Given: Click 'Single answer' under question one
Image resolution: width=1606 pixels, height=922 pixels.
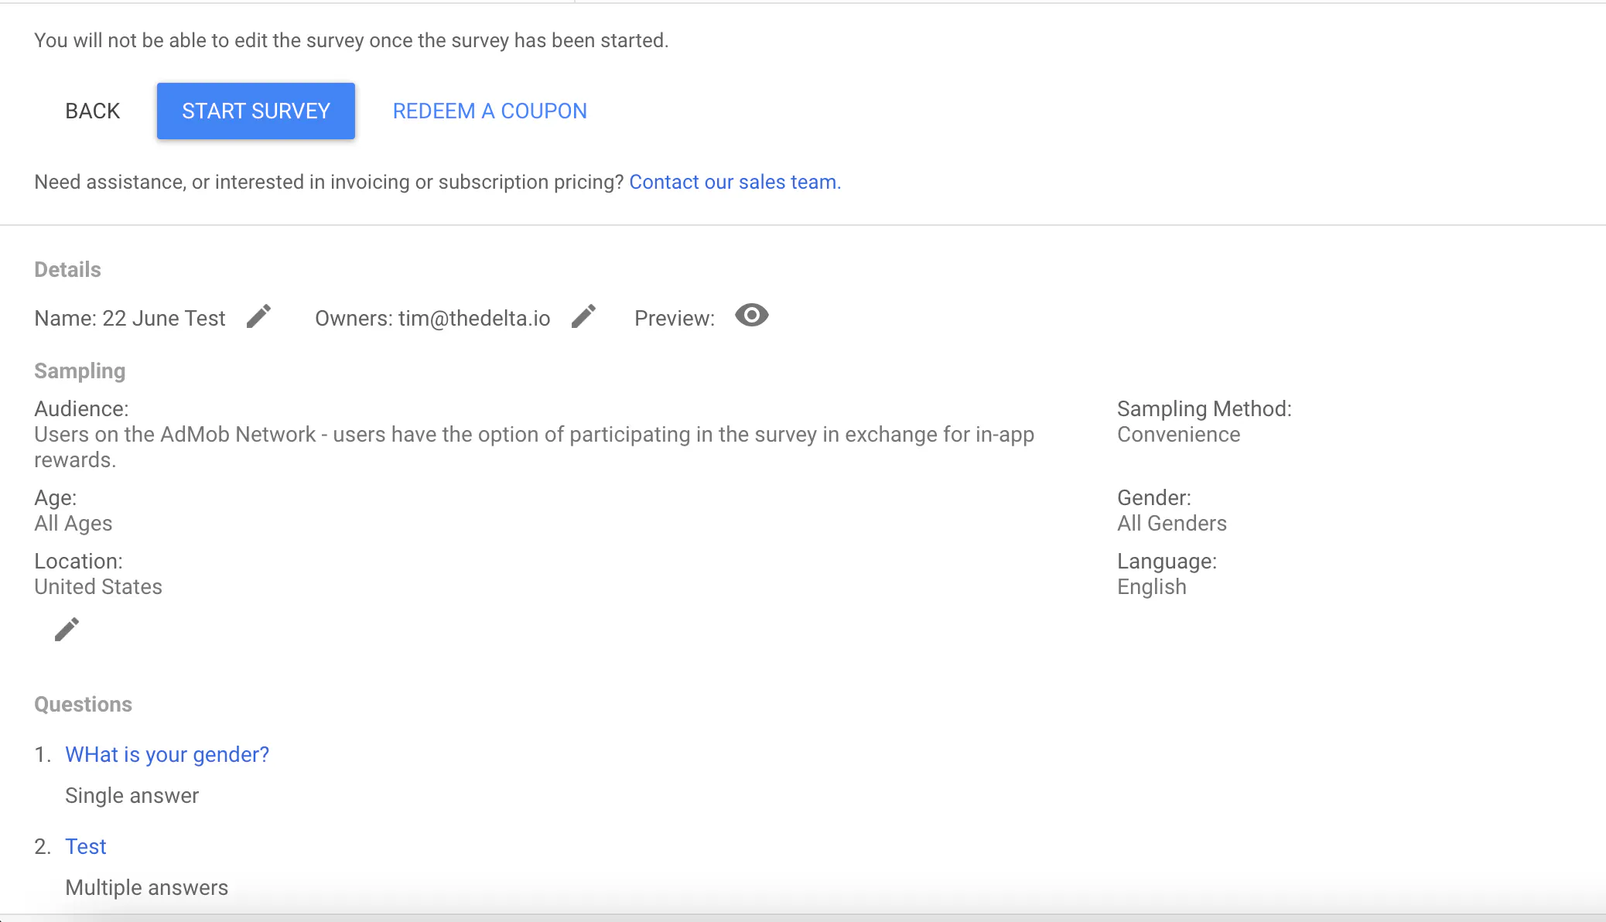Looking at the screenshot, I should [132, 794].
